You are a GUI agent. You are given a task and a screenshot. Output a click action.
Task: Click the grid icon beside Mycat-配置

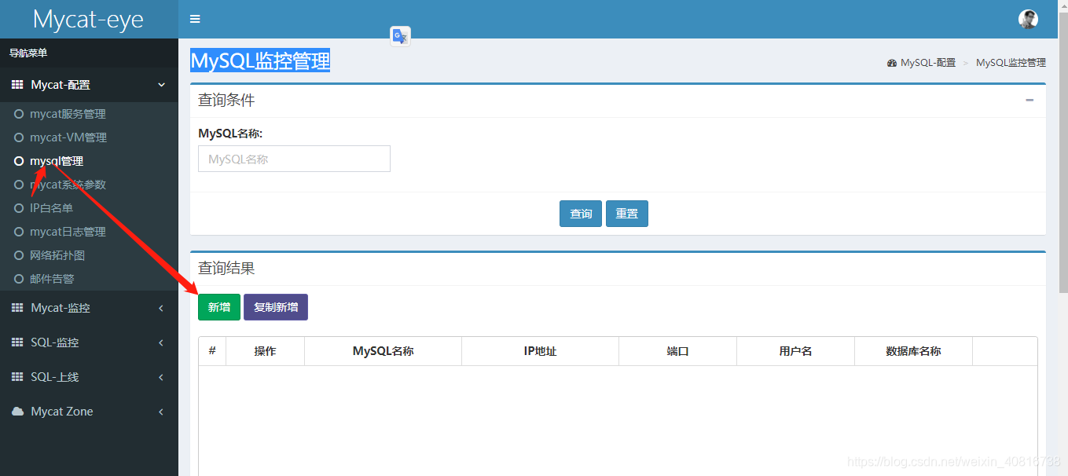[x=17, y=85]
